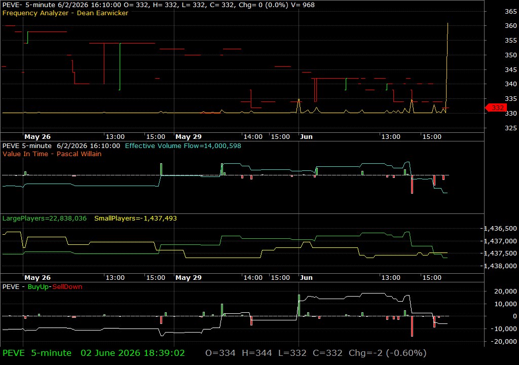Select the green 'BuyUp' legend label
The image size is (519, 365).
[x=38, y=286]
